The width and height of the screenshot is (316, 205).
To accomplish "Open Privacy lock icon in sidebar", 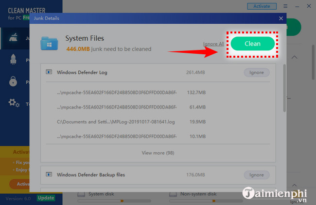I will click(x=13, y=81).
